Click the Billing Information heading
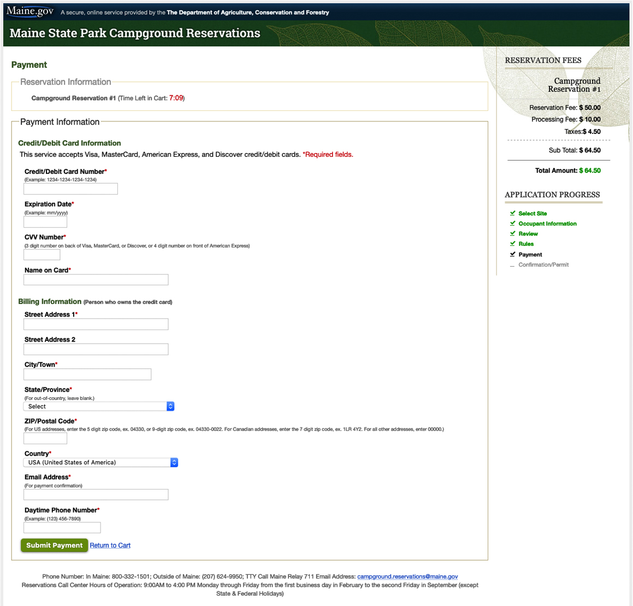 tap(50, 302)
